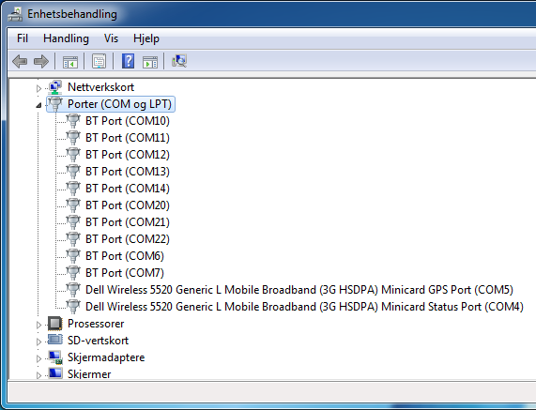Expand the SD-vertskort node arrow

coord(38,342)
